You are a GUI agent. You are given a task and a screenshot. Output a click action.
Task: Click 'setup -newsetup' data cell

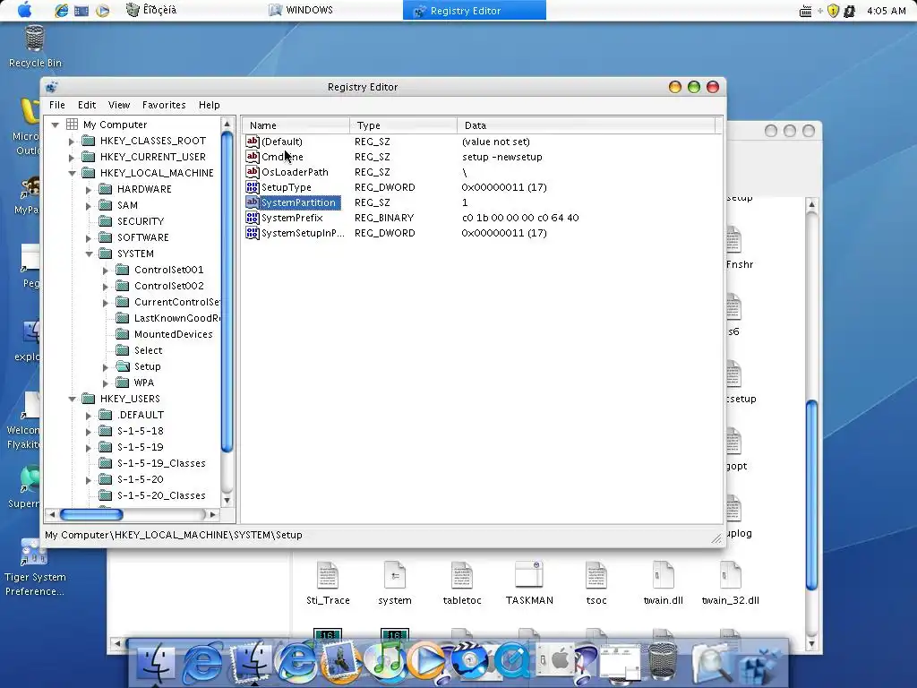coord(501,157)
